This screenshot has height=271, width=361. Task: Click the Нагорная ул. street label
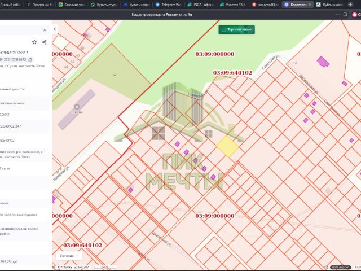tap(61, 173)
